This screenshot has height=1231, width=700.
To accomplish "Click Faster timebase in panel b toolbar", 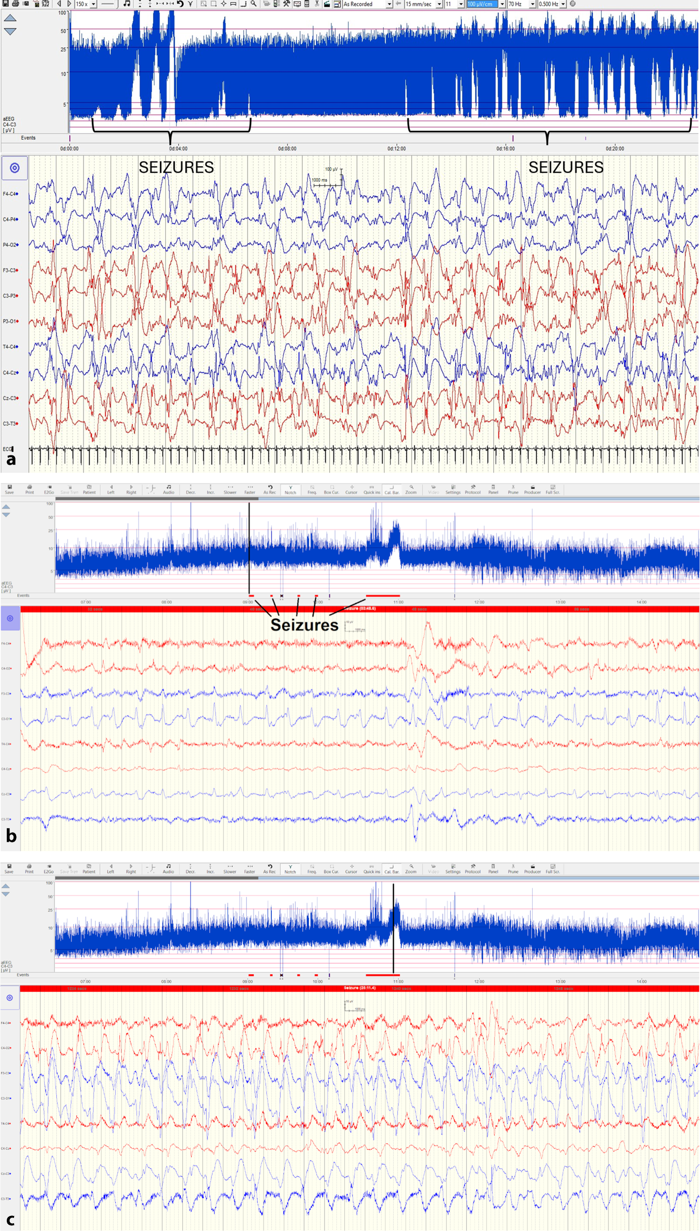I will [250, 489].
